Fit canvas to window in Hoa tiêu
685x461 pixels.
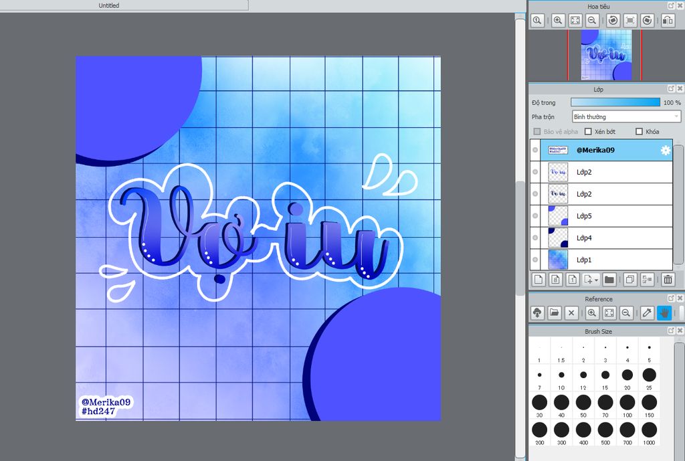575,21
